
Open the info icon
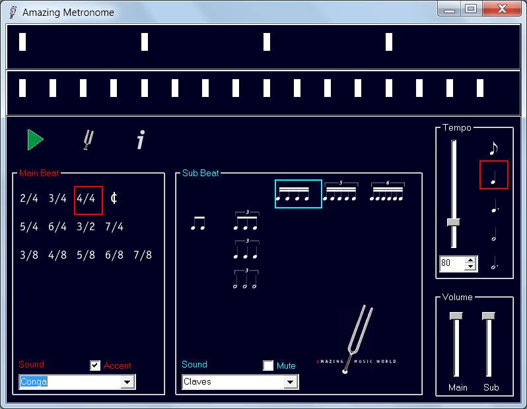[140, 140]
